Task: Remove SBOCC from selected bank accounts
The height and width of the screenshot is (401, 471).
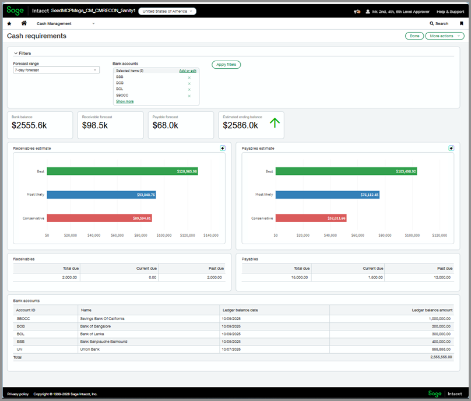Action: point(189,95)
